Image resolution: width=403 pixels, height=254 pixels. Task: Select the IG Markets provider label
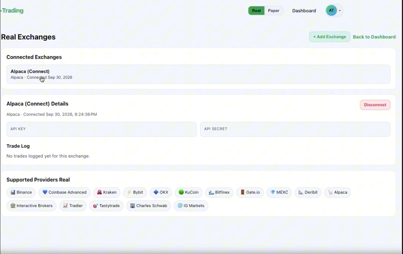(194, 205)
